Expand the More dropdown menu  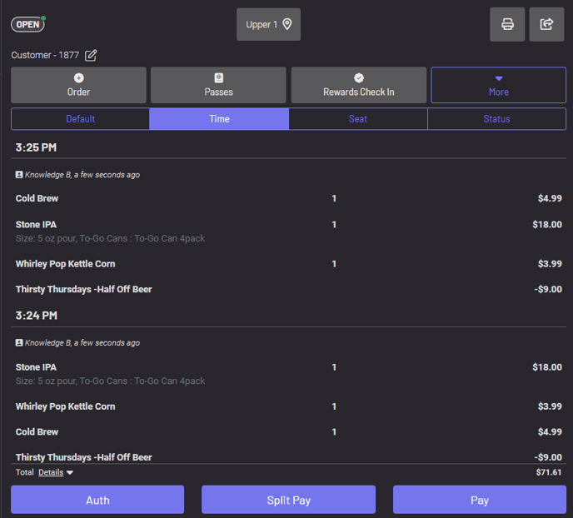(498, 85)
